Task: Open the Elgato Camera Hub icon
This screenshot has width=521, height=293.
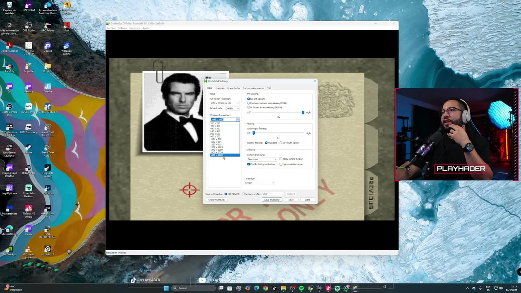Action: (x=9, y=109)
